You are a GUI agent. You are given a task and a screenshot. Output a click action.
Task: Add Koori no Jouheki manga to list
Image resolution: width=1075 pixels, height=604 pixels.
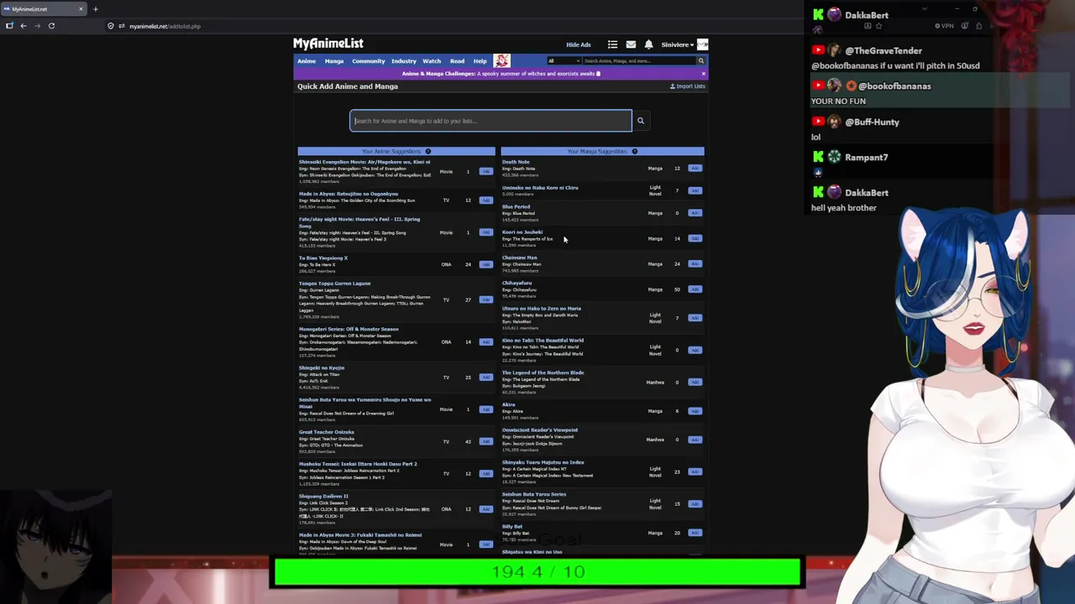tap(695, 238)
